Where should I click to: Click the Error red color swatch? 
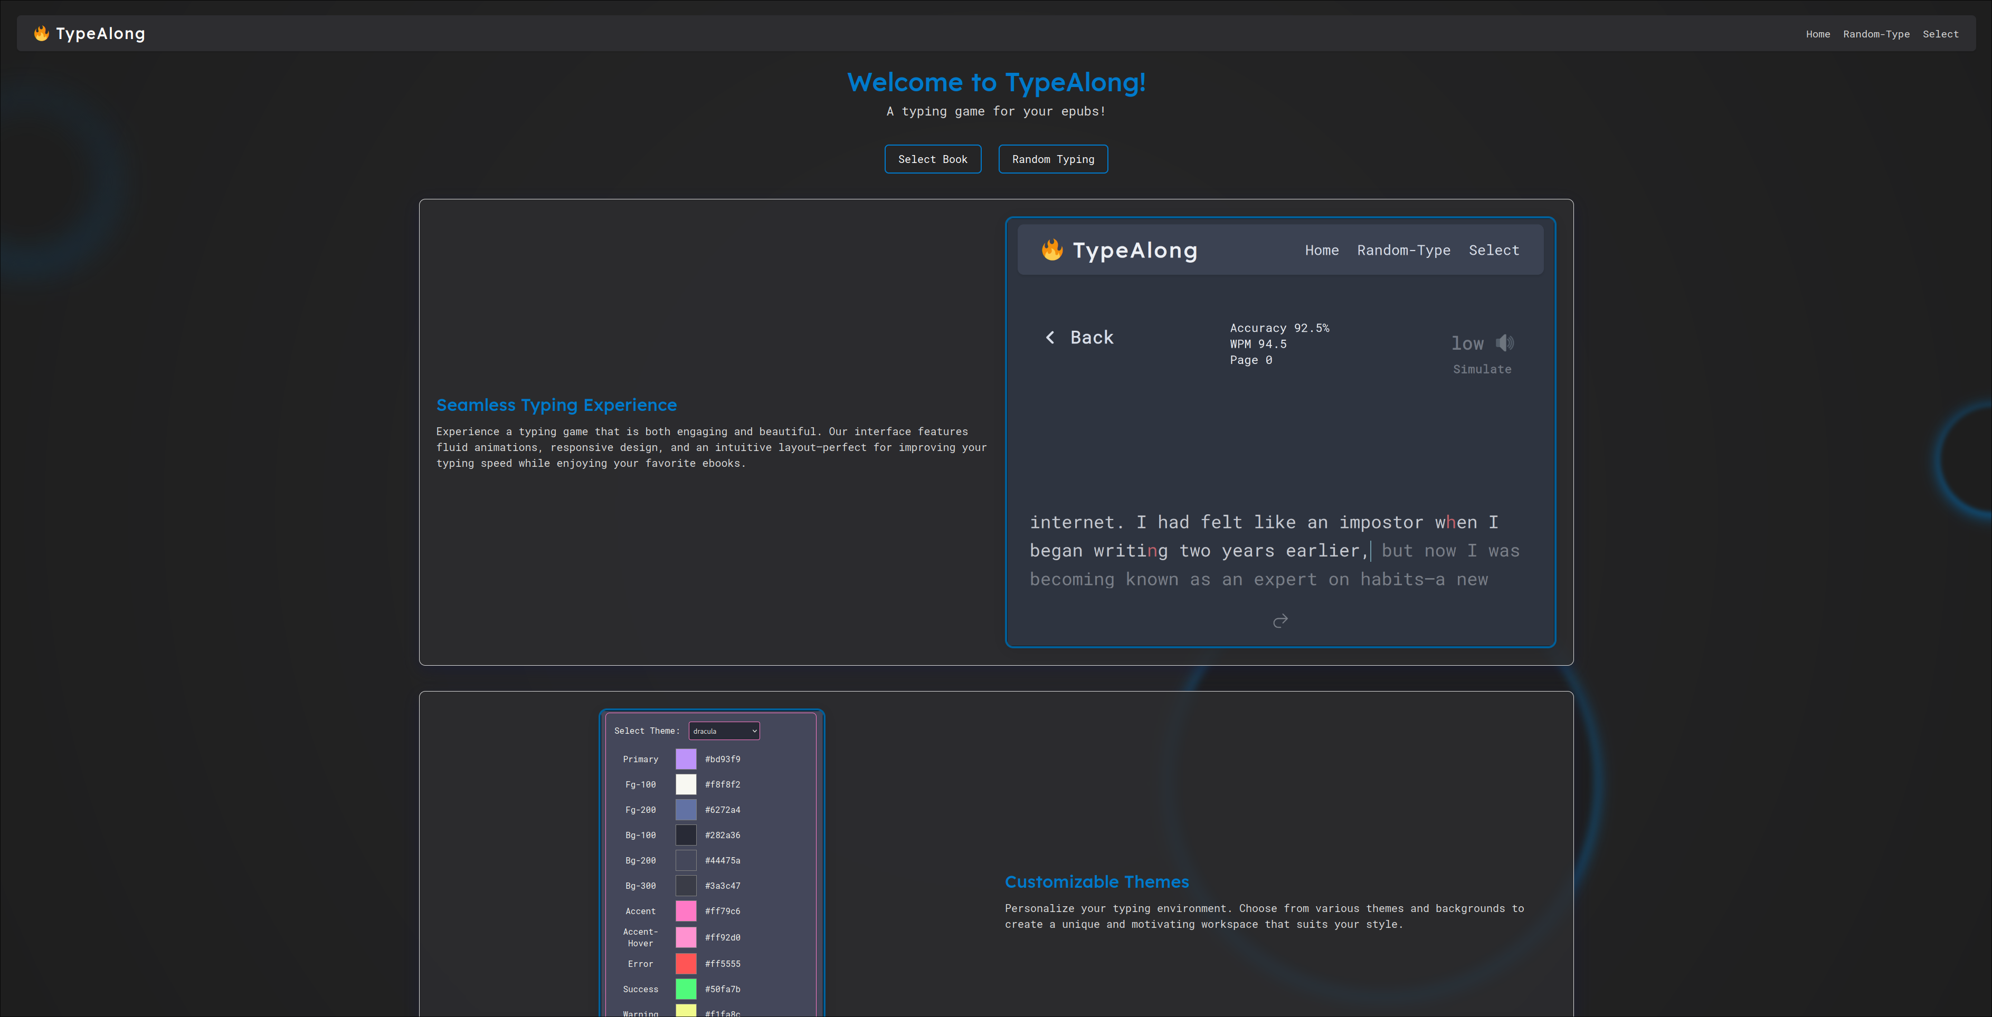(x=686, y=964)
